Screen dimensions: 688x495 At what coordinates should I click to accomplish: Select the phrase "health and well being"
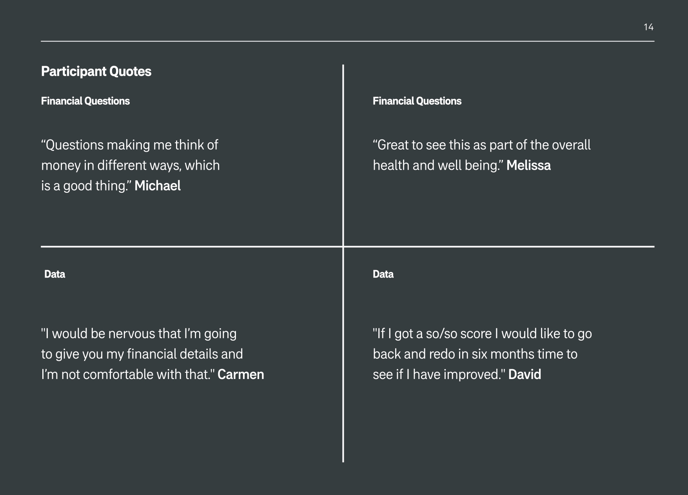coord(435,165)
